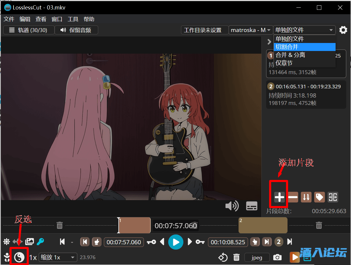Open the matroska output format dropdown
The height and width of the screenshot is (265, 351).
(251, 30)
